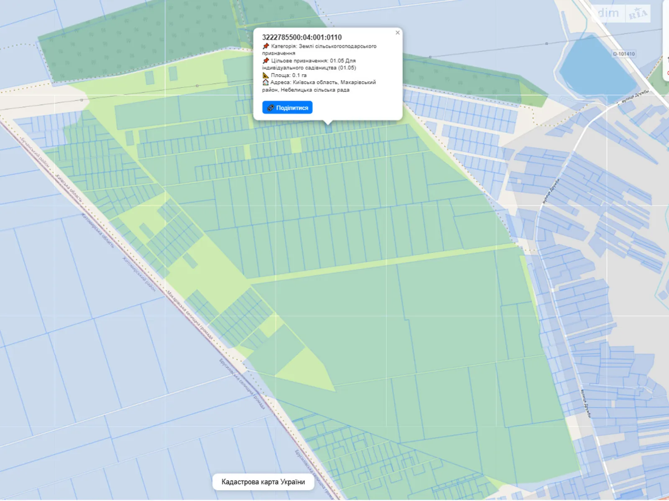
Task: Click the pushpin icon beside Цільове призначення
Action: click(266, 61)
